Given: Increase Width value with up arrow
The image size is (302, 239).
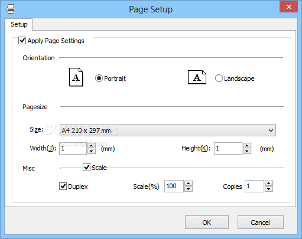Looking at the screenshot, I should 91,146.
